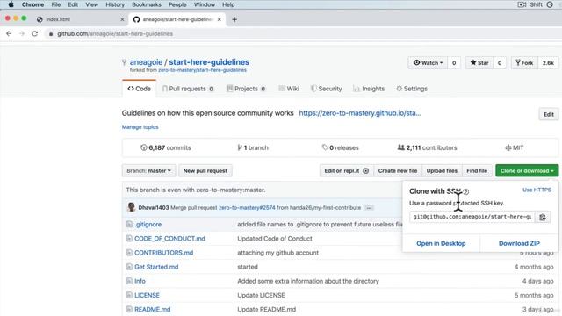Click the address bar URL
This screenshot has height=316, width=562.
pyautogui.click(x=115, y=33)
